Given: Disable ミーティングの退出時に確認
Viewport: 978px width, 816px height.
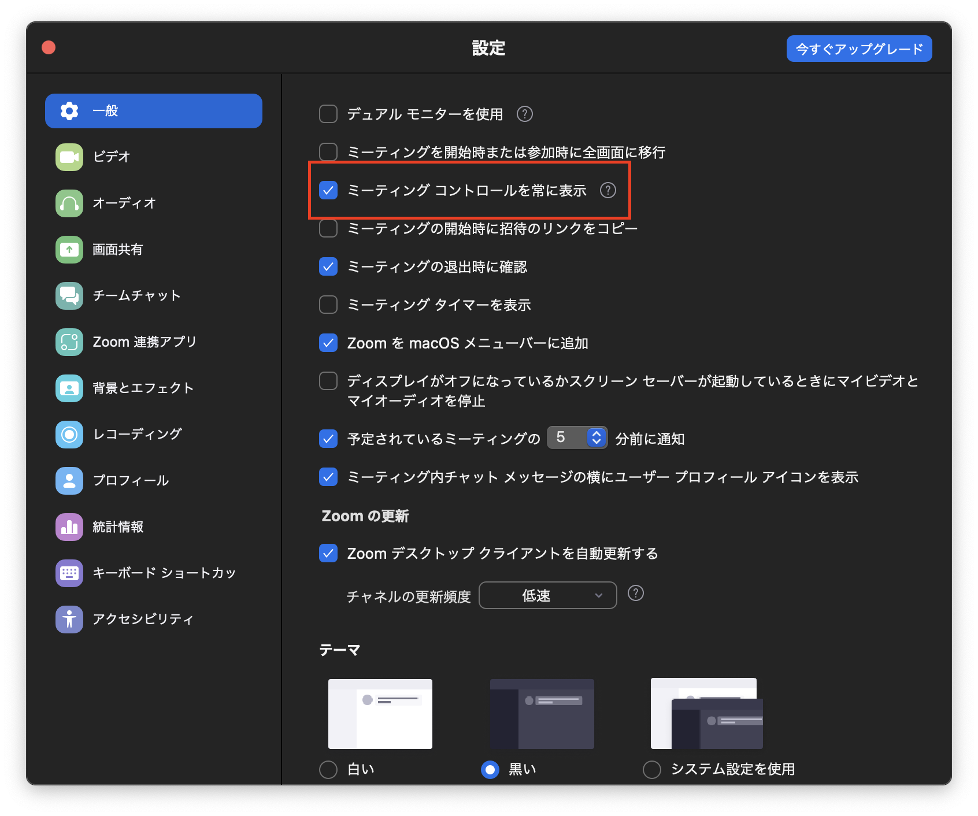Looking at the screenshot, I should click(x=328, y=266).
